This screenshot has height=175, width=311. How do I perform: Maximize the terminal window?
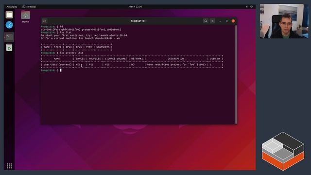pyautogui.click(x=227, y=21)
